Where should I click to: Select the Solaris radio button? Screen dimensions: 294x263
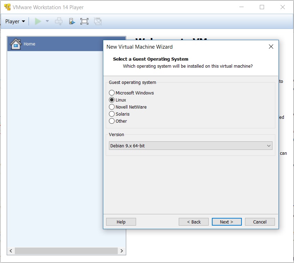point(111,114)
